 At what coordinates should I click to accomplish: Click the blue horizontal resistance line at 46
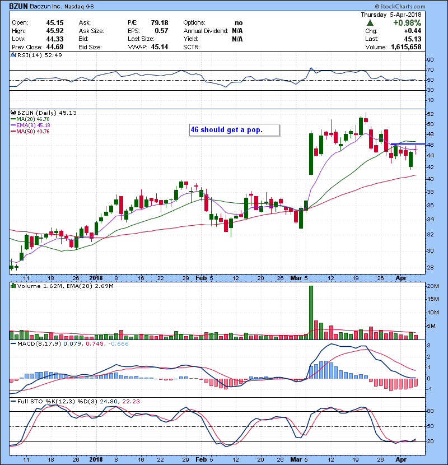coord(408,144)
